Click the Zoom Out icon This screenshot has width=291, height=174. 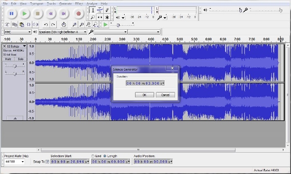pos(81,25)
